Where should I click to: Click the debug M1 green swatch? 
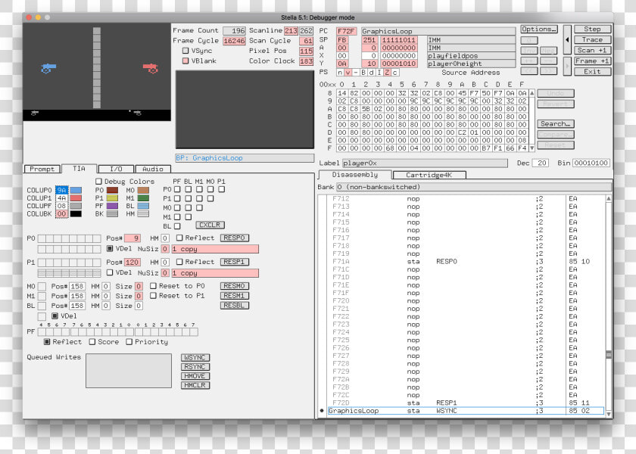(x=143, y=198)
